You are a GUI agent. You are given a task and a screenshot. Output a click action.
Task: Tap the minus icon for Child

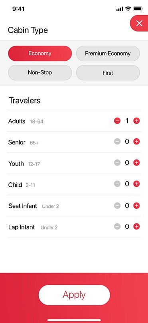[x=117, y=184]
